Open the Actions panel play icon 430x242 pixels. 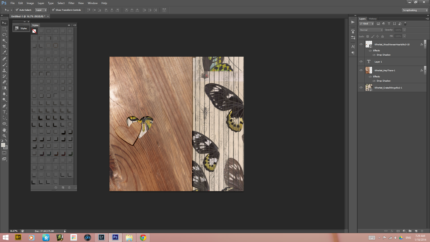coord(353,22)
